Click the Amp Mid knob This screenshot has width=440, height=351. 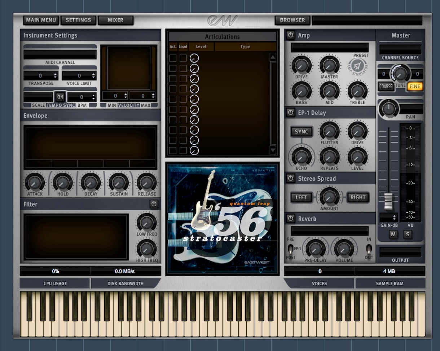(329, 91)
